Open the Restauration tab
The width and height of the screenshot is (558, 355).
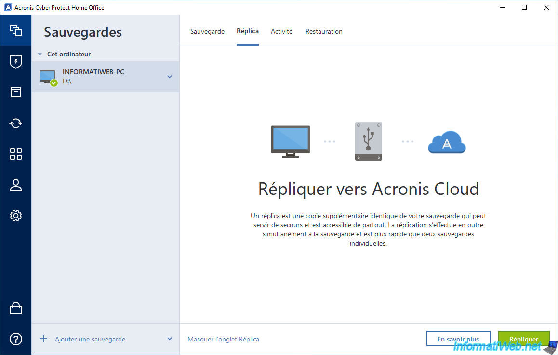324,31
